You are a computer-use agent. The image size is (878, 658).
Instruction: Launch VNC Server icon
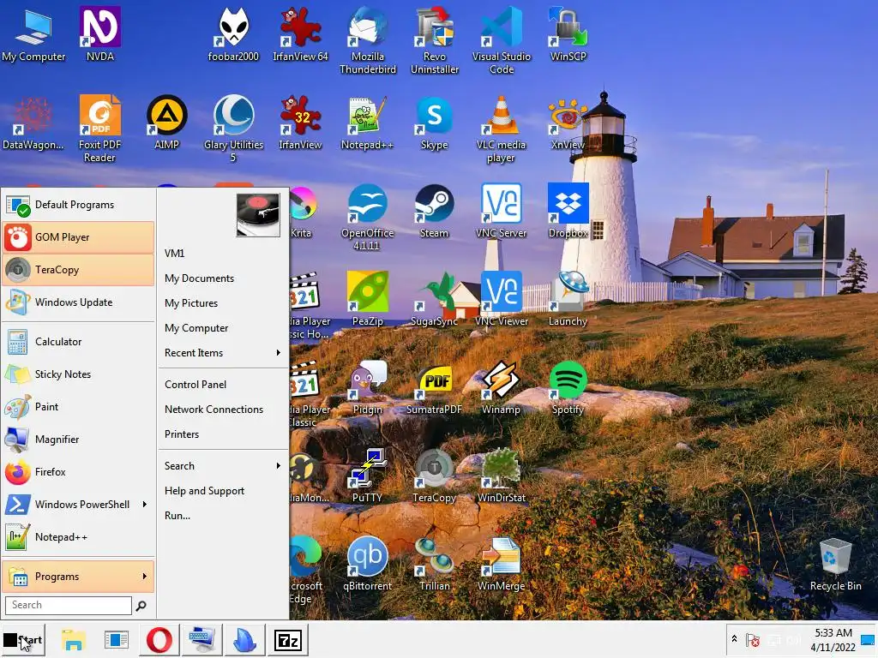point(501,211)
